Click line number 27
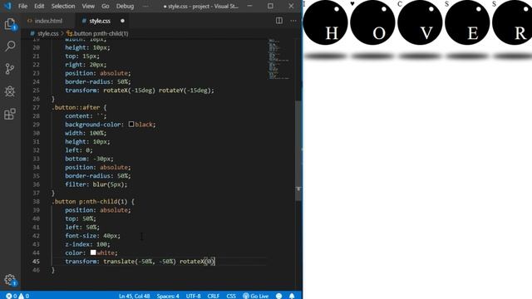Screen dimensions: 532x299 pyautogui.click(x=36, y=107)
